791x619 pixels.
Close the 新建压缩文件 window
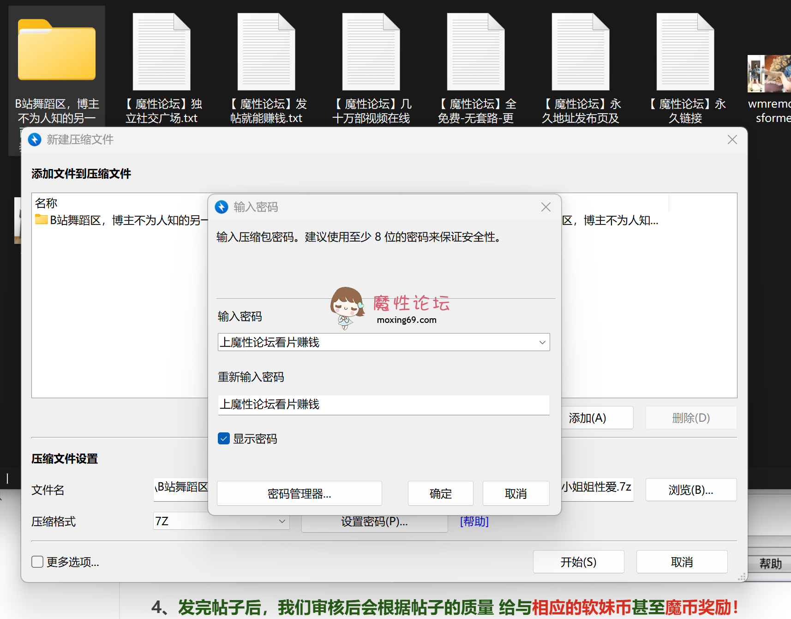pos(732,140)
